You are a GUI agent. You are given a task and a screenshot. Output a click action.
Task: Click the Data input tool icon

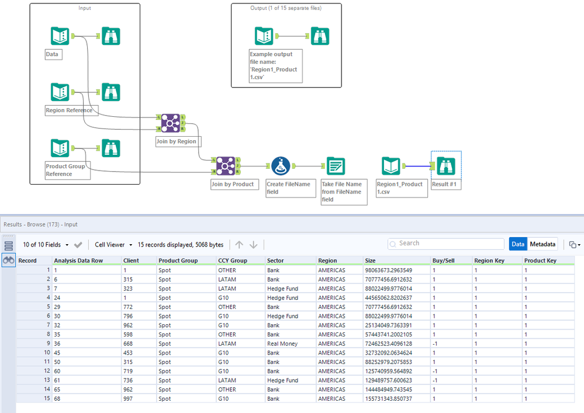[x=60, y=36]
